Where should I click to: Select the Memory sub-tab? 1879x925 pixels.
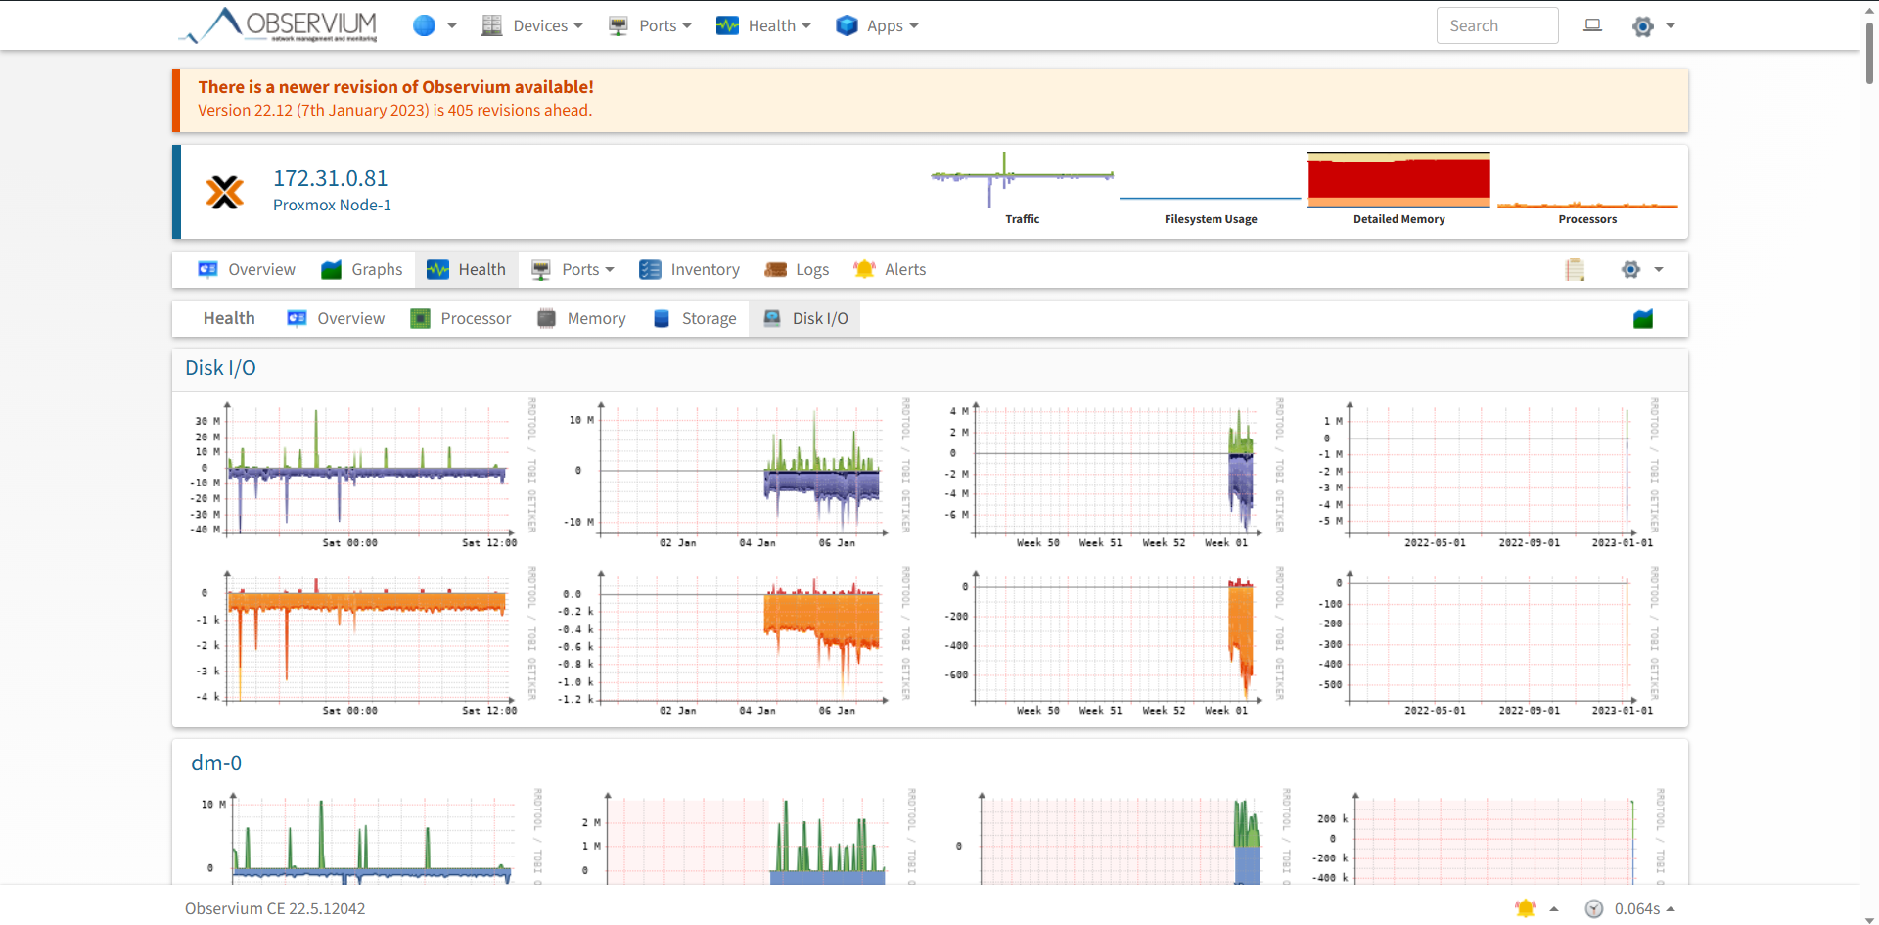tap(582, 318)
